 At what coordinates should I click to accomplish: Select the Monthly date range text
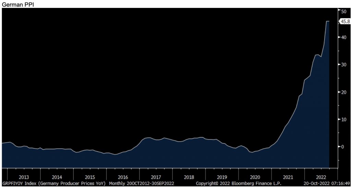click(x=141, y=184)
